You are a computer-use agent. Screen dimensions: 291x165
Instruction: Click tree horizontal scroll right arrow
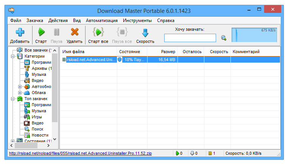click(48, 146)
